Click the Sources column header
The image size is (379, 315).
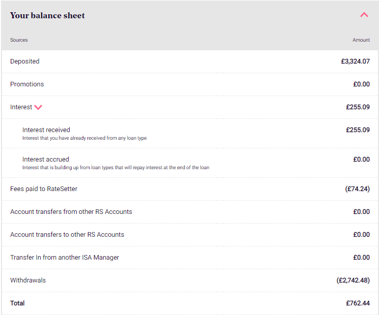coord(19,40)
